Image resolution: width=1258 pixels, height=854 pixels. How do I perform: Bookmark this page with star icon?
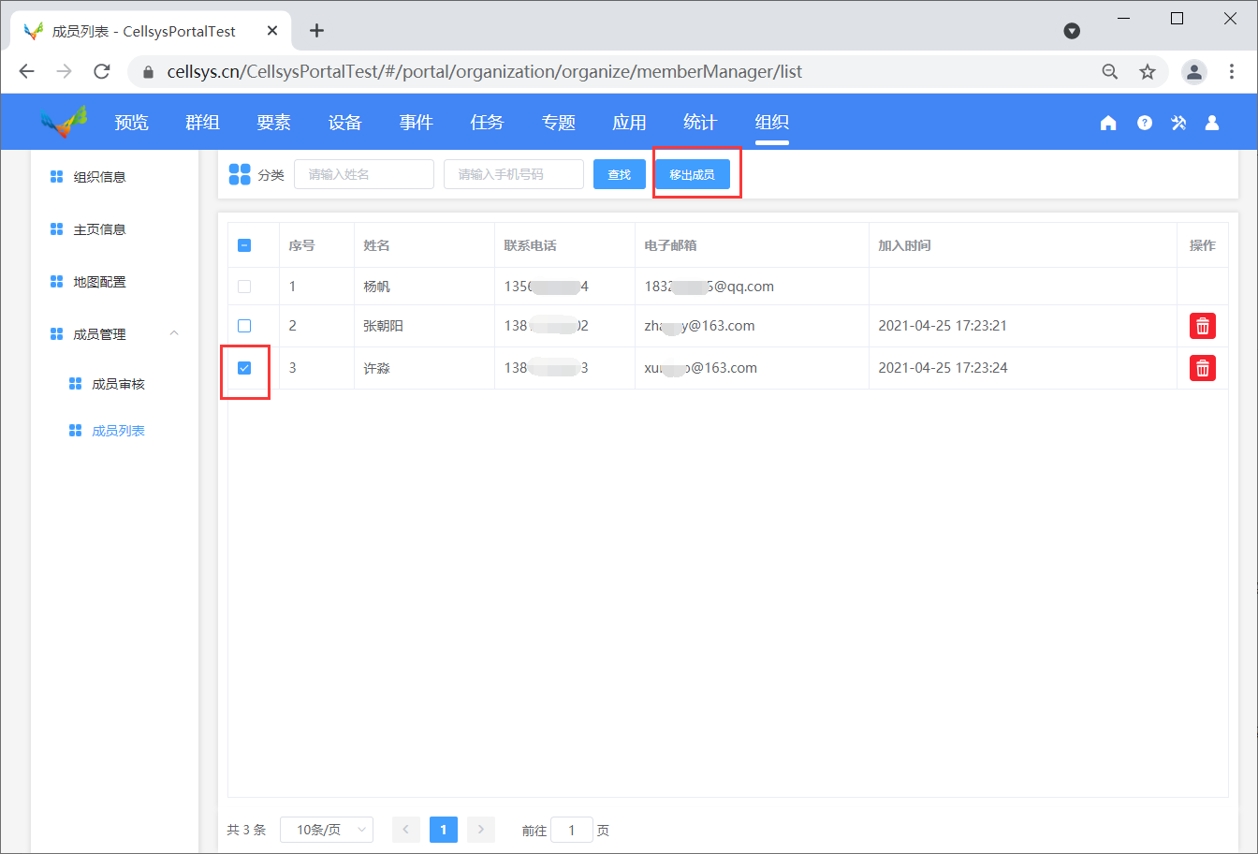coord(1148,72)
